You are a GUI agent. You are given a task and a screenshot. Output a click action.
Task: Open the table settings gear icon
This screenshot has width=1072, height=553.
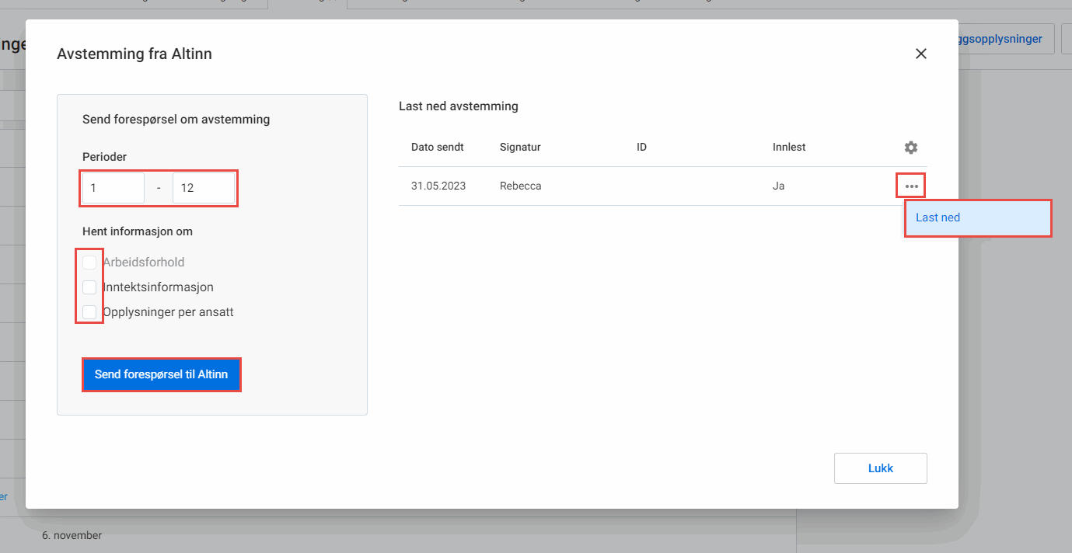(x=911, y=148)
